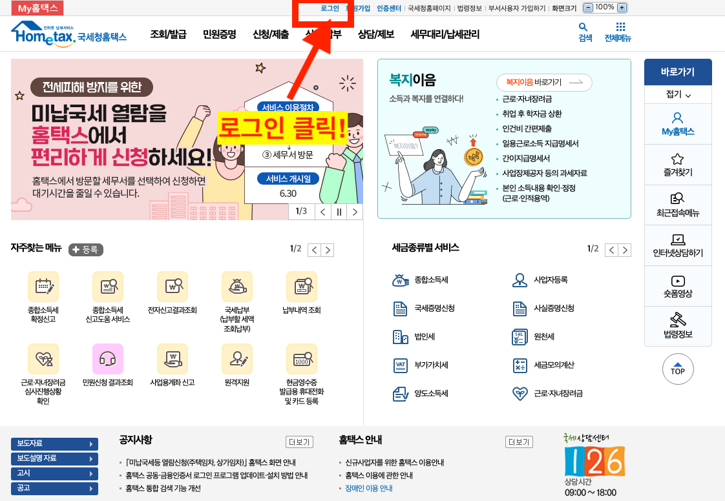
Task: Go to next 자주찾는 메뉴 page
Action: [x=328, y=250]
